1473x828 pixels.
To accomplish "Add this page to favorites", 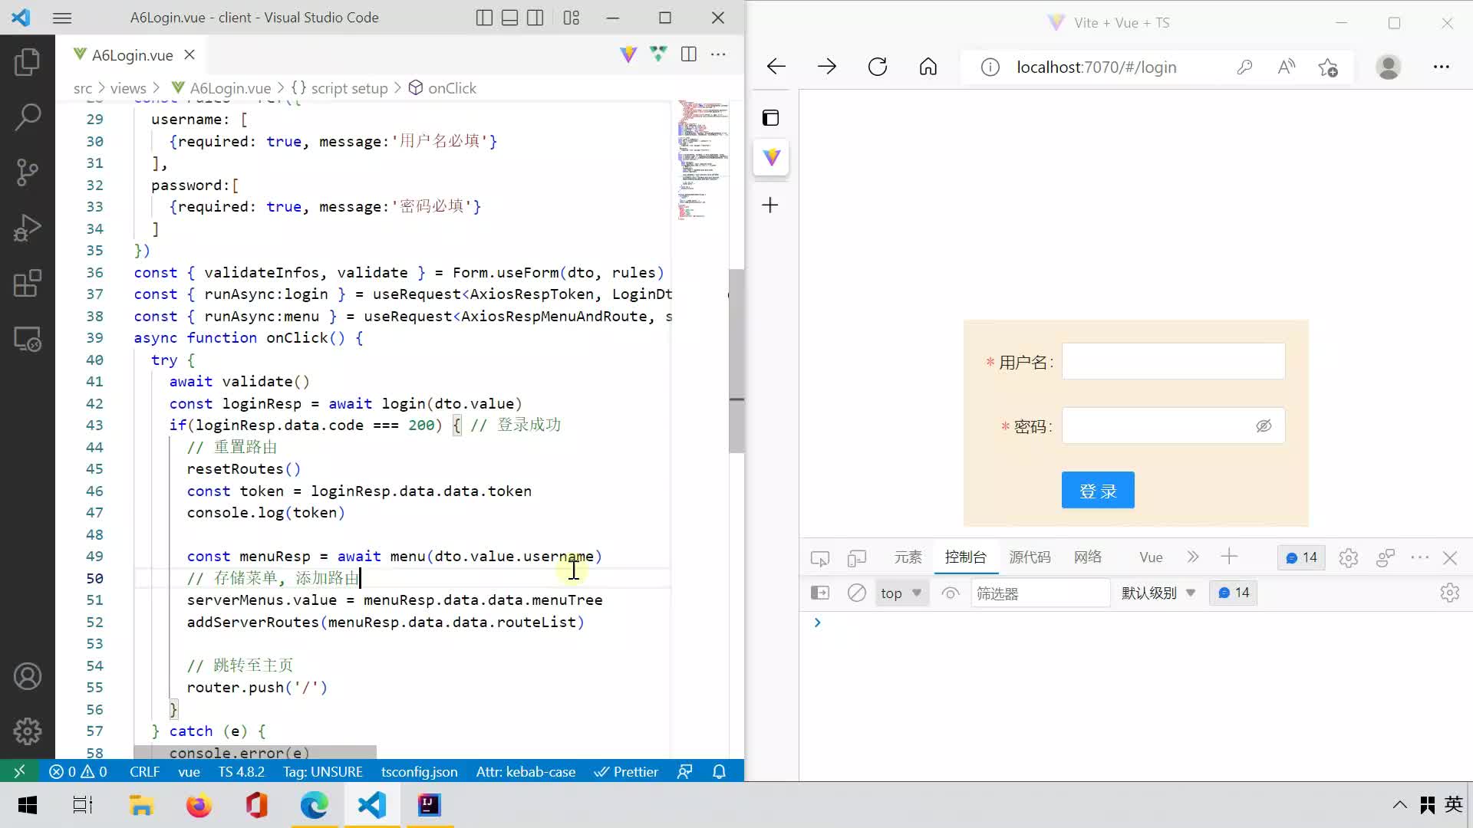I will [x=1328, y=67].
